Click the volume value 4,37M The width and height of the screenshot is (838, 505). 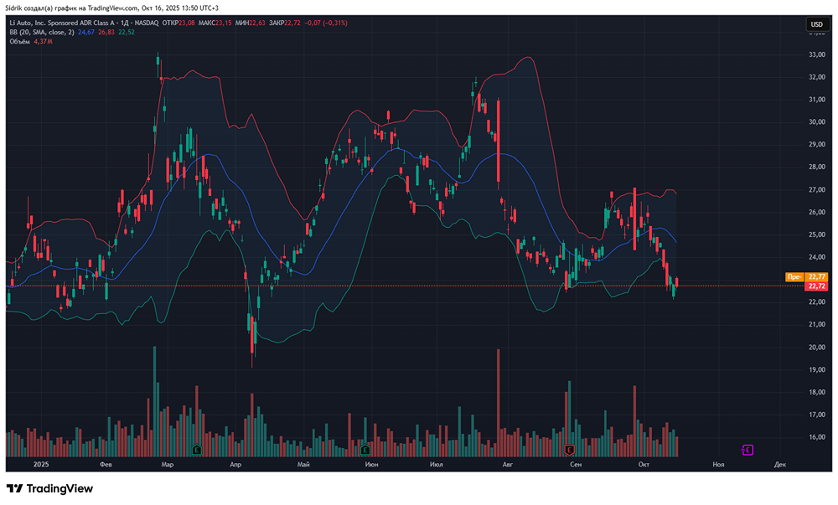[x=44, y=42]
